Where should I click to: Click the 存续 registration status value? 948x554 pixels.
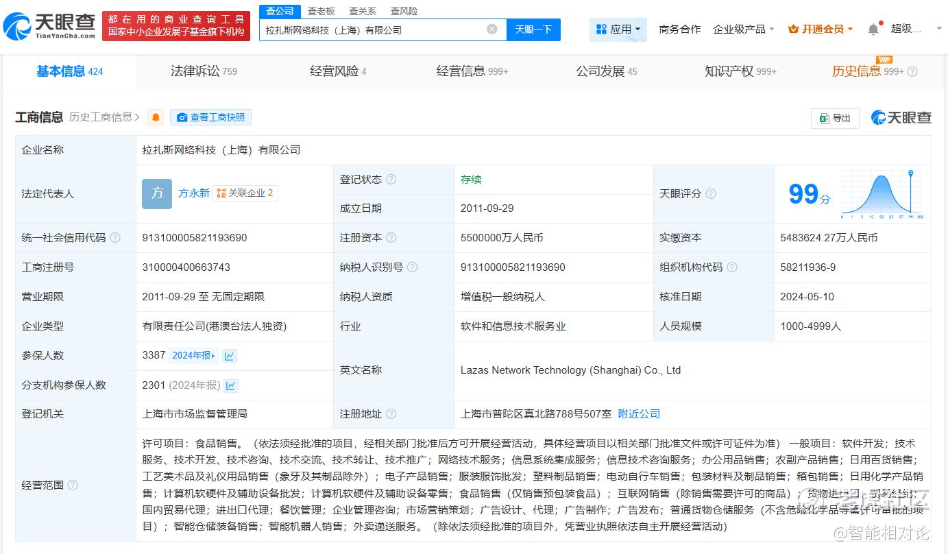pos(471,180)
